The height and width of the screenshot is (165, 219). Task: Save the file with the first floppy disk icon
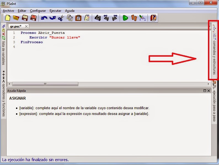[x=25, y=18]
